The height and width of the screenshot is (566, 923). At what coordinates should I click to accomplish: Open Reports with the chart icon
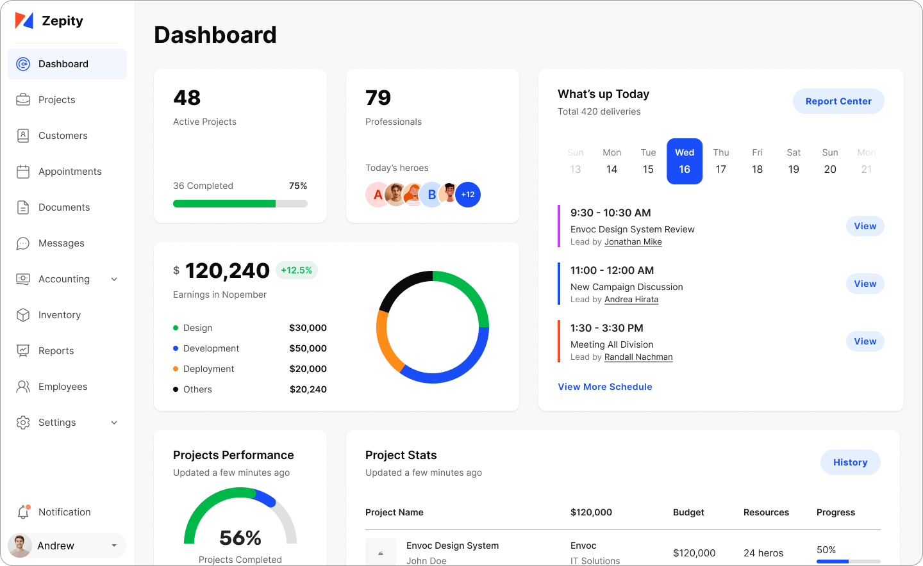pos(23,350)
